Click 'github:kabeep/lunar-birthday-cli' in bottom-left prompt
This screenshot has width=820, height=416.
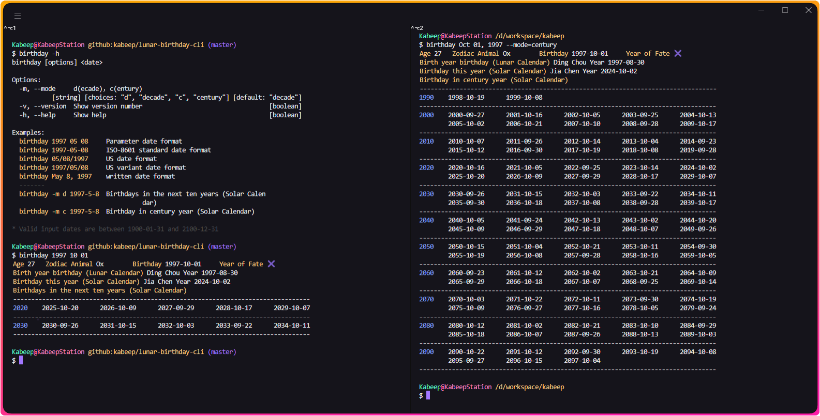[146, 352]
